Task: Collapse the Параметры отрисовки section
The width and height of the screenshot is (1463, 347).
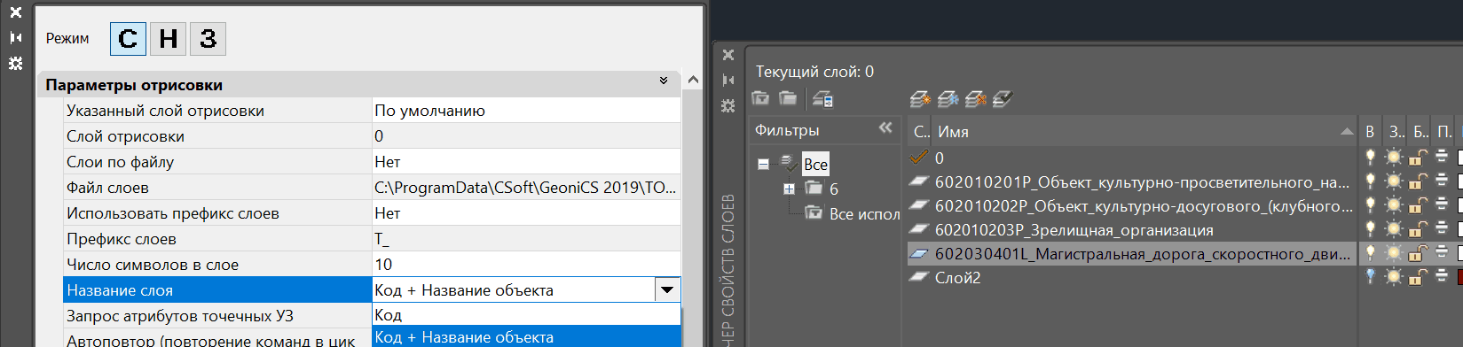Action: (x=664, y=81)
